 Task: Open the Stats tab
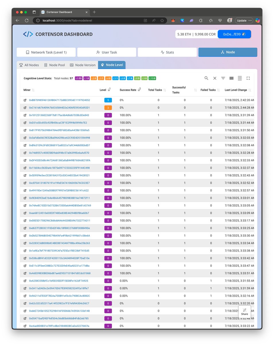click(x=167, y=52)
